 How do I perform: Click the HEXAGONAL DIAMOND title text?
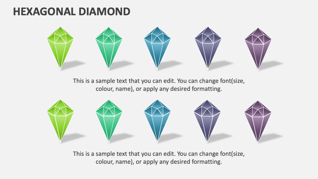point(72,12)
